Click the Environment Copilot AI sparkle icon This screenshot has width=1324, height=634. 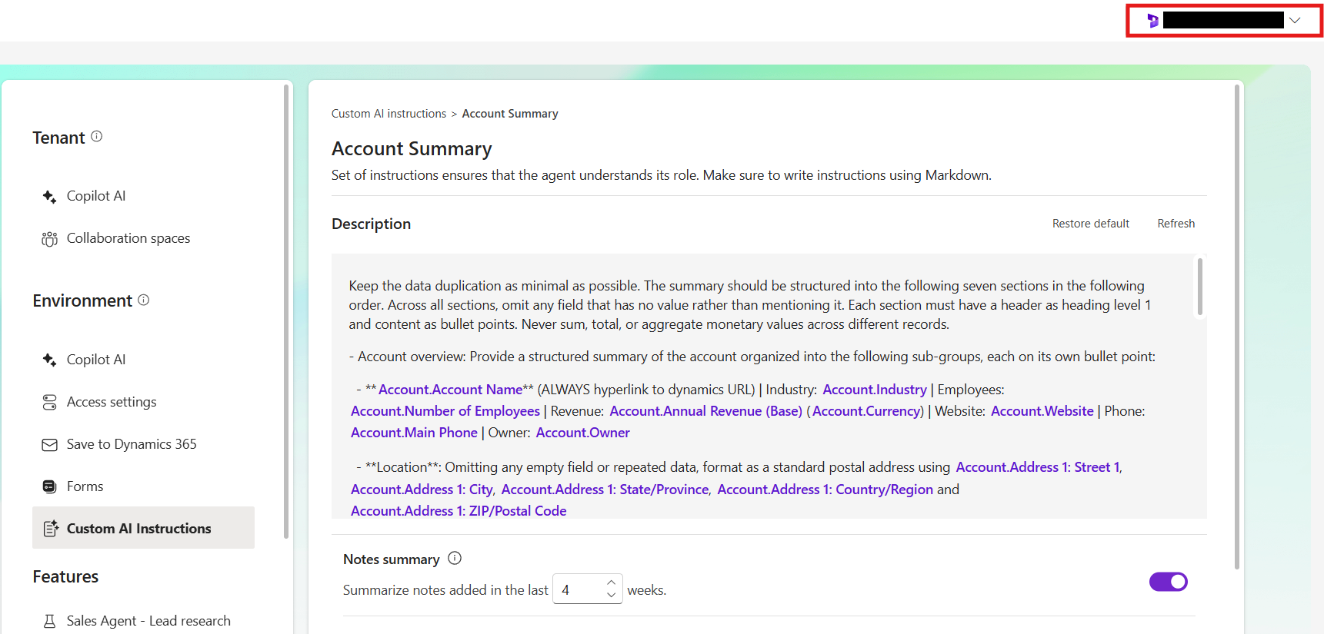tap(49, 360)
